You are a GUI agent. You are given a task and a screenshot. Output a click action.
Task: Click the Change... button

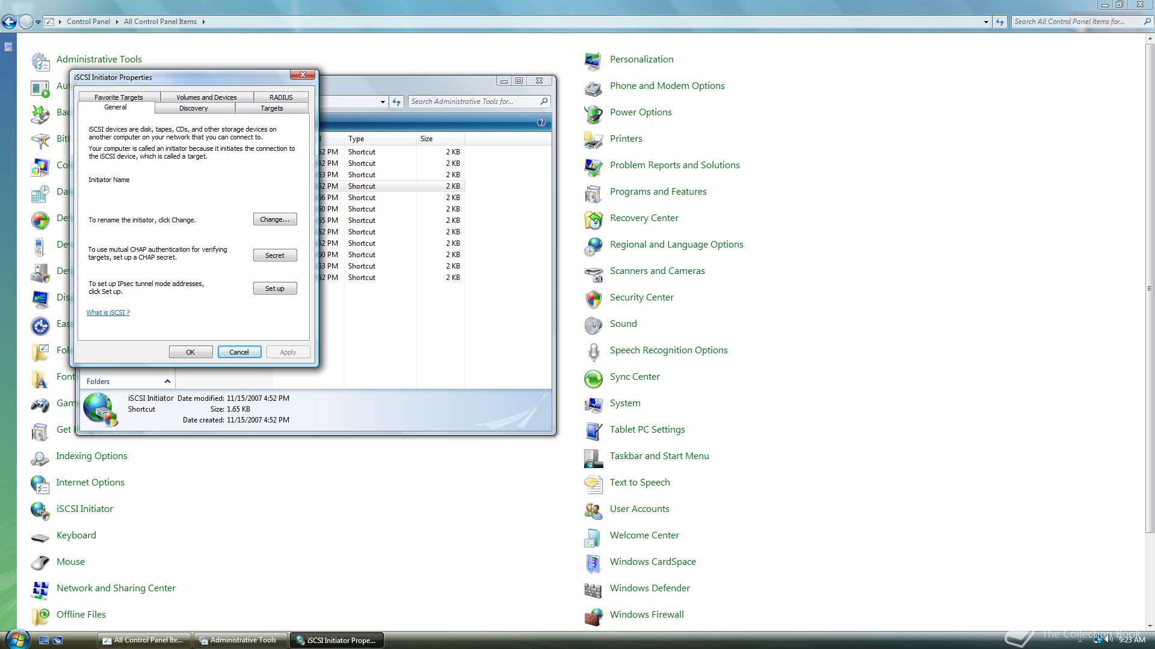[x=275, y=219]
